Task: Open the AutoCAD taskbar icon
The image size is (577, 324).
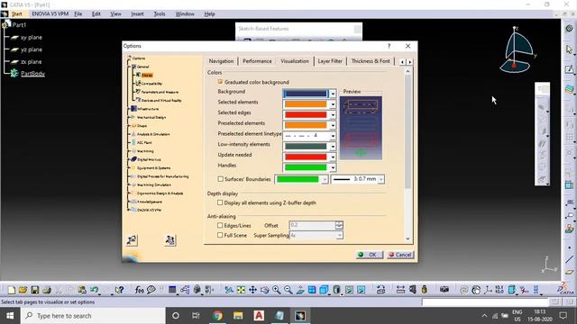Action: coord(259,316)
